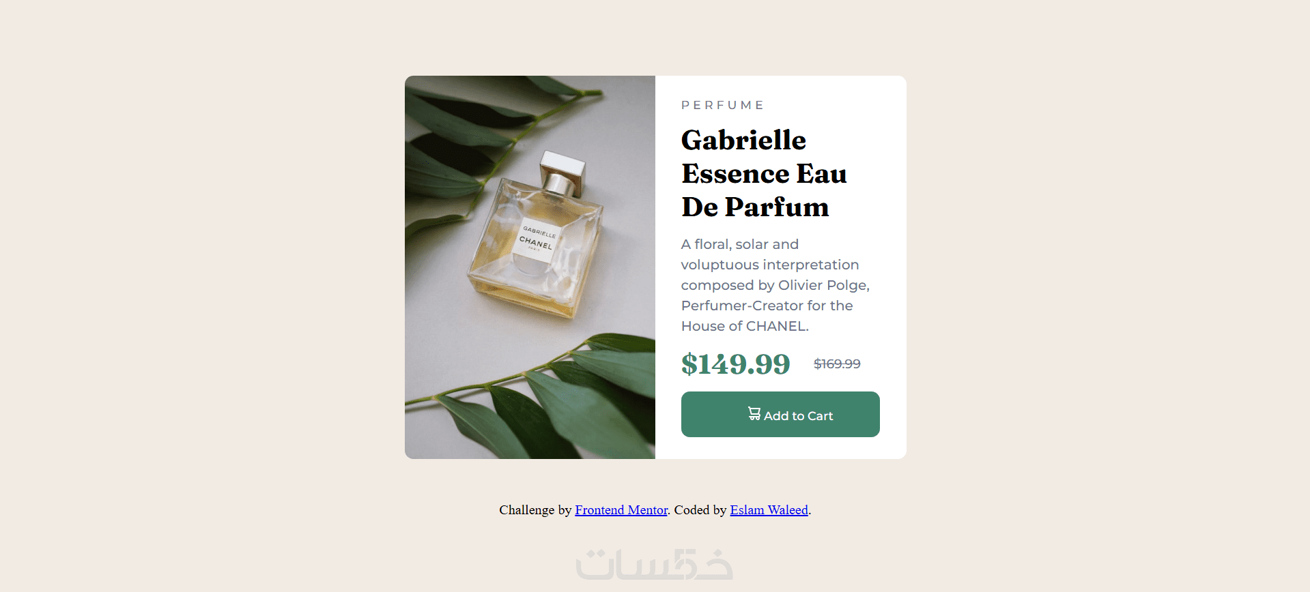The height and width of the screenshot is (592, 1310).
Task: Click the crossed-out $169.99 old price
Action: 837,364
